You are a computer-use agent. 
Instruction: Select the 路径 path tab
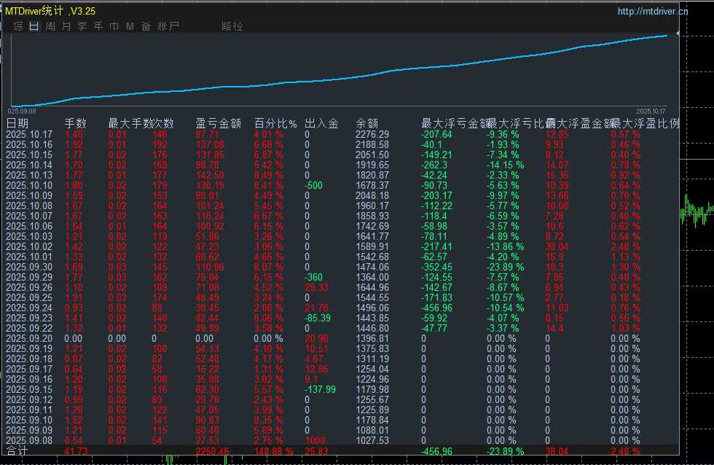[232, 26]
